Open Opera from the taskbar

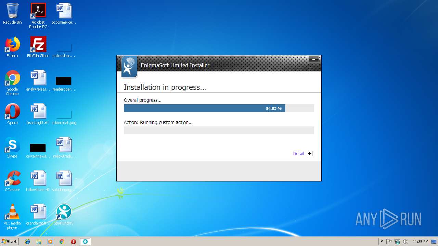tap(73, 242)
